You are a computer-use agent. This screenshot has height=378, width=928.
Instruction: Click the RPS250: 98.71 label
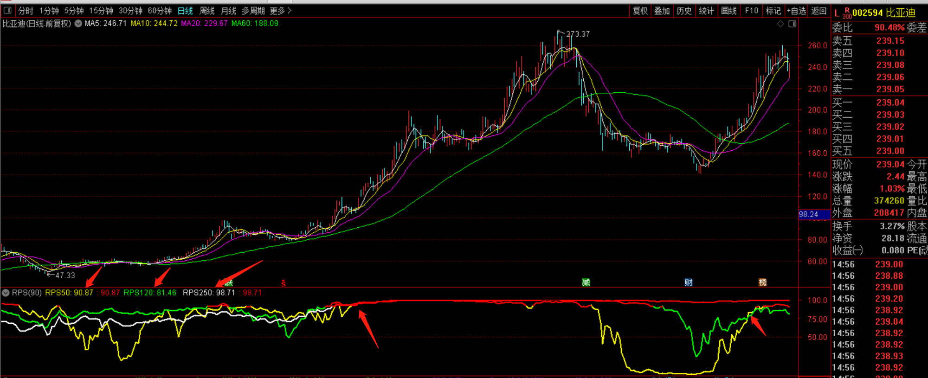click(x=209, y=293)
